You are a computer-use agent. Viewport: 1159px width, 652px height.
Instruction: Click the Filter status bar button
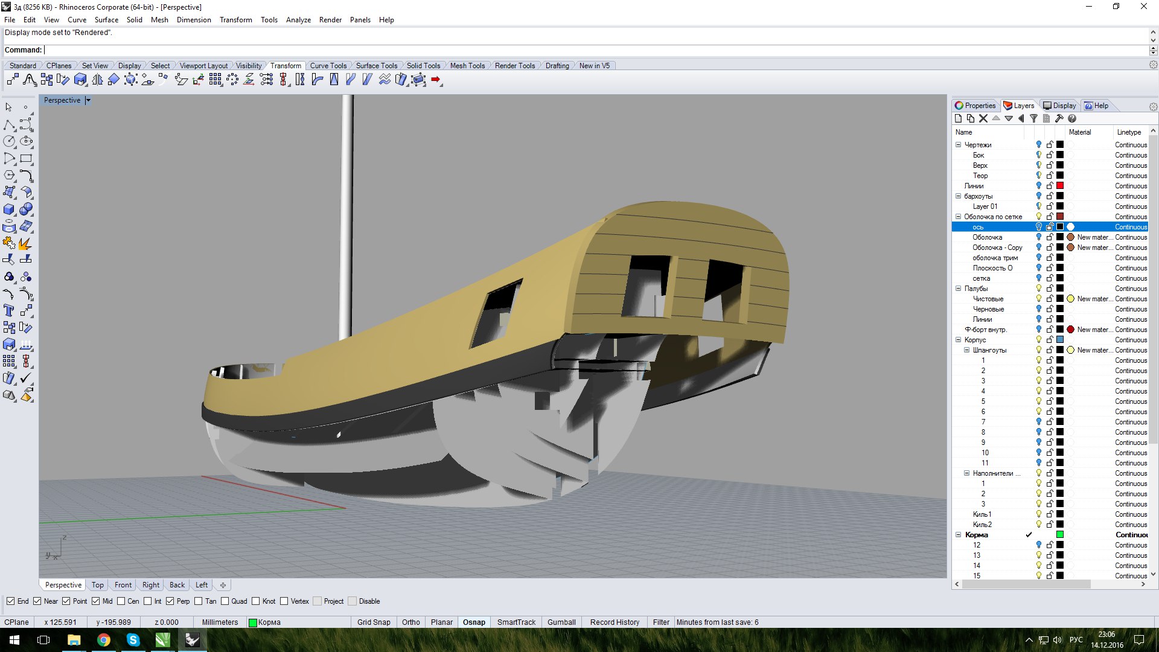tap(661, 622)
